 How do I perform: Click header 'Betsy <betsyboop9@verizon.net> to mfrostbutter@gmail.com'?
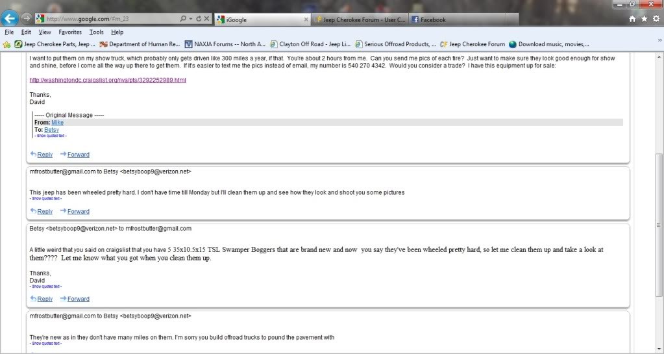coord(110,229)
